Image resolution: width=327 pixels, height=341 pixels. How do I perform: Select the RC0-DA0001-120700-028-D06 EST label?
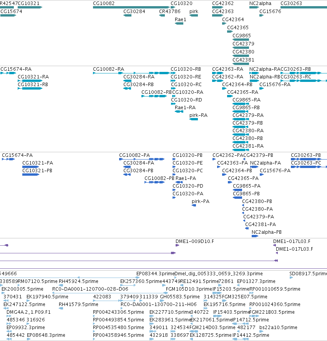tap(90, 289)
